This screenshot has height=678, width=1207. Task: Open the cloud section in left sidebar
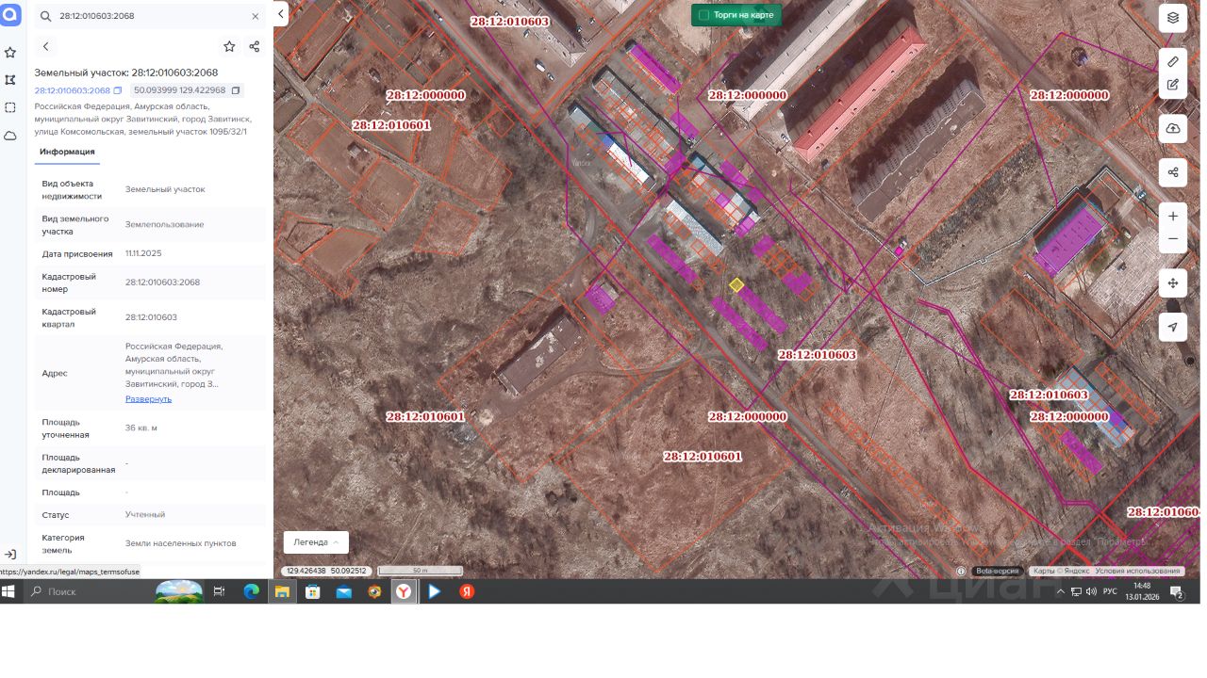10,136
